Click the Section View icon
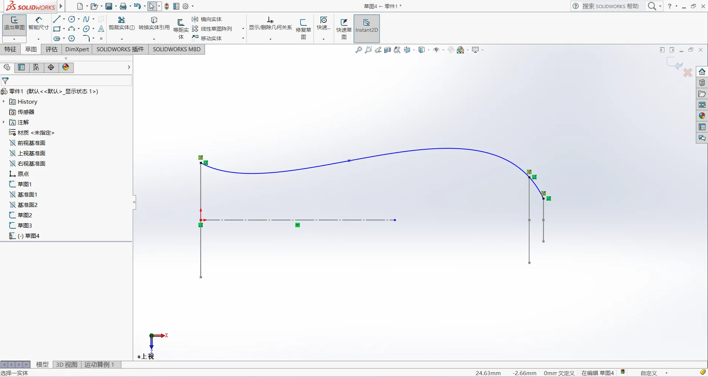Image resolution: width=708 pixels, height=377 pixels. [387, 50]
